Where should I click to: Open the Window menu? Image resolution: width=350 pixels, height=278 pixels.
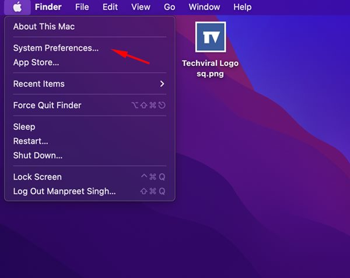point(204,7)
